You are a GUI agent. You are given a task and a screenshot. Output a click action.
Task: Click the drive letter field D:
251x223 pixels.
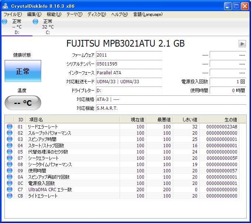coord(129,91)
